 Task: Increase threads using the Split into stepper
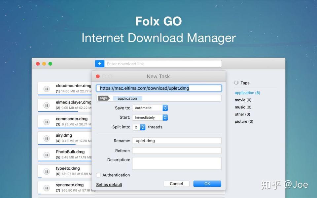tap(143, 126)
